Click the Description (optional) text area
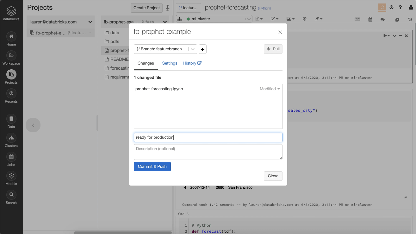This screenshot has width=416, height=234. pos(208,152)
